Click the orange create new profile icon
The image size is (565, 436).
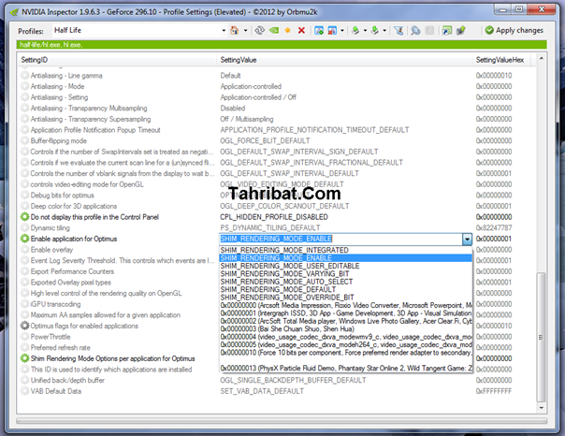287,31
